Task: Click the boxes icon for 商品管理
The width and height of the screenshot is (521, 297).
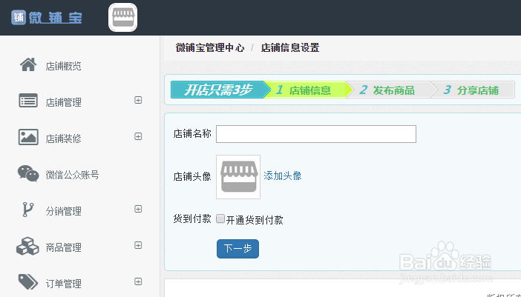Action: (x=28, y=247)
